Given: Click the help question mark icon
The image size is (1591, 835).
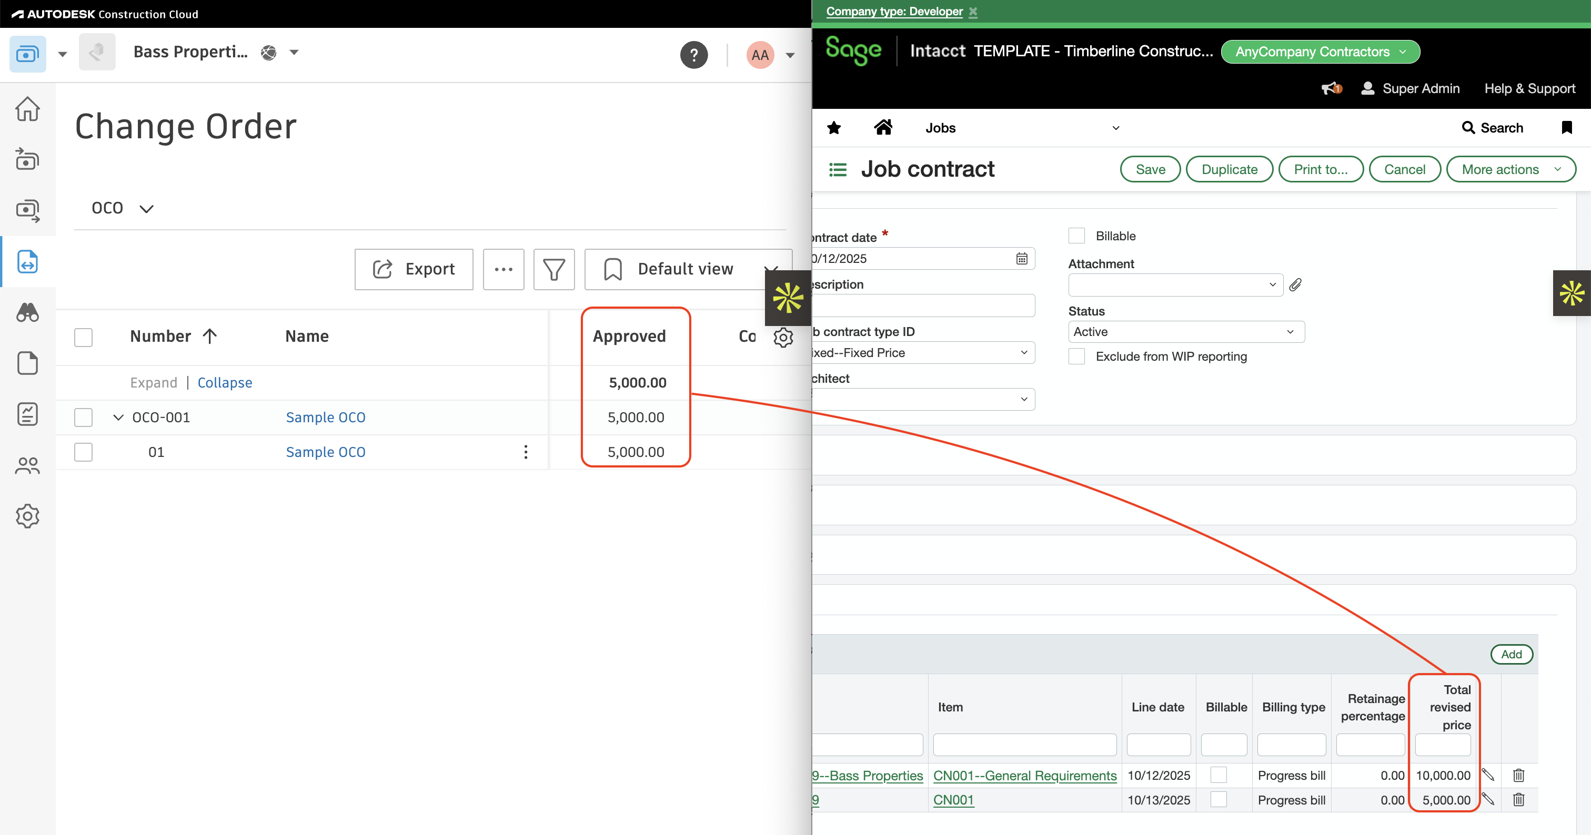Looking at the screenshot, I should (694, 54).
